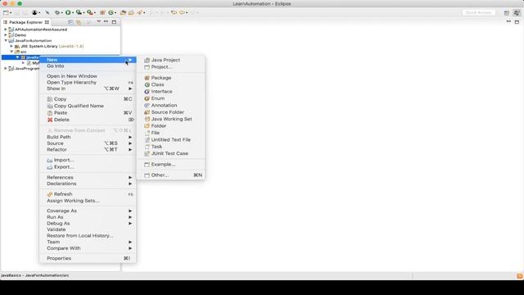524x295 pixels.
Task: Choose Package in the New submenu
Action: pyautogui.click(x=171, y=78)
